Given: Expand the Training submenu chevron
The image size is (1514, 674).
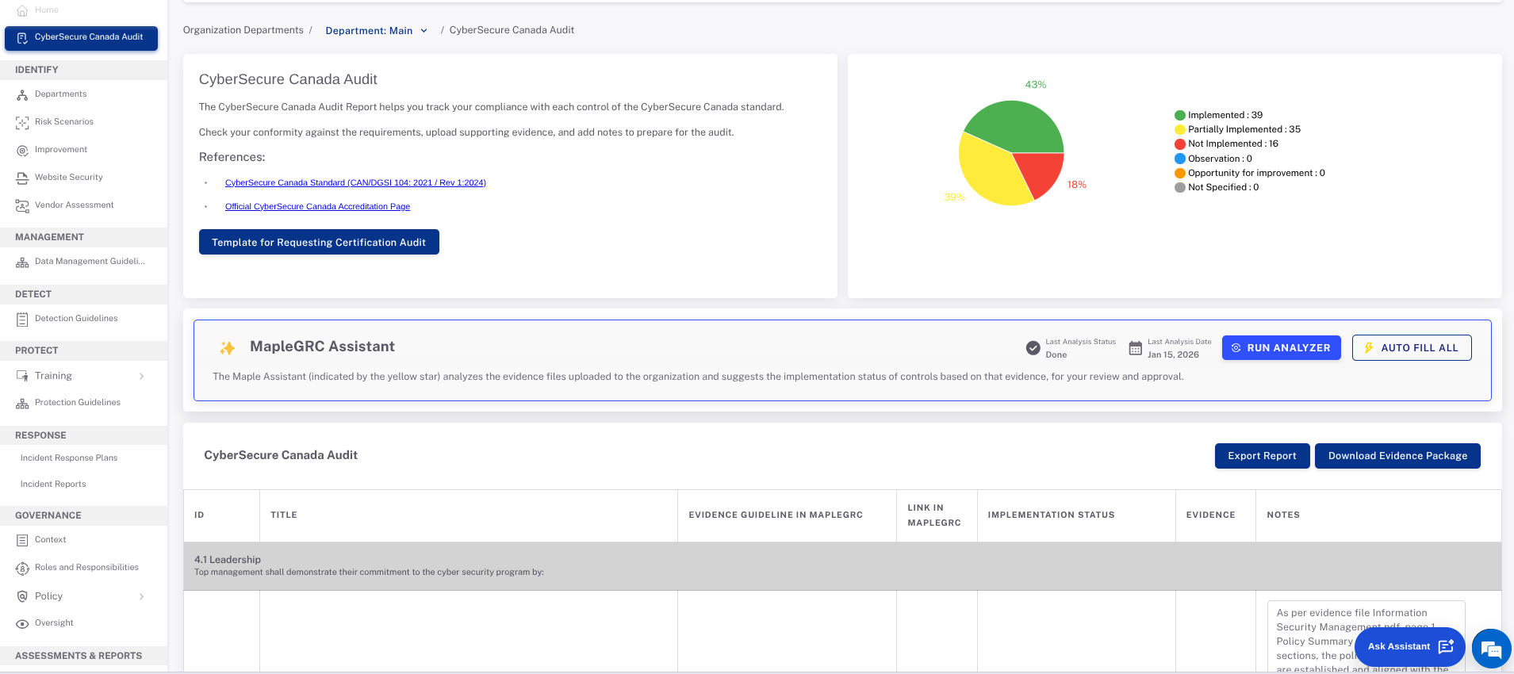Looking at the screenshot, I should [141, 376].
